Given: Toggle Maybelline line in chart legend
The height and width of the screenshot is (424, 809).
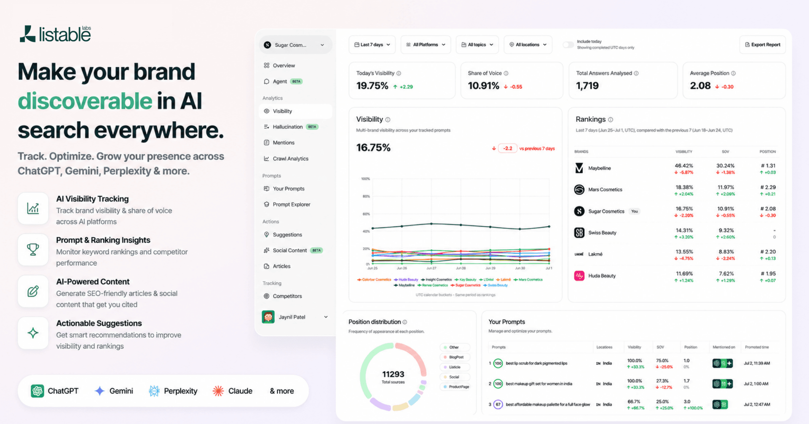Looking at the screenshot, I should 404,285.
